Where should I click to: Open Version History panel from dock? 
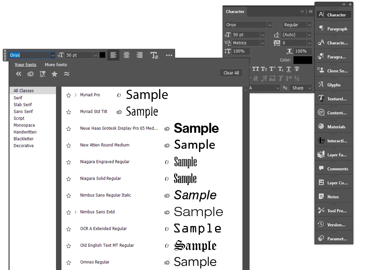334,225
